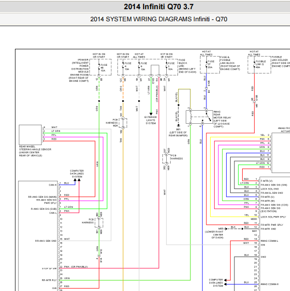Image resolution: width=290 pixels, height=291 pixels.
Task: Click the "4WAS REAR MOTOR RELAY" label
Action: [x=222, y=119]
